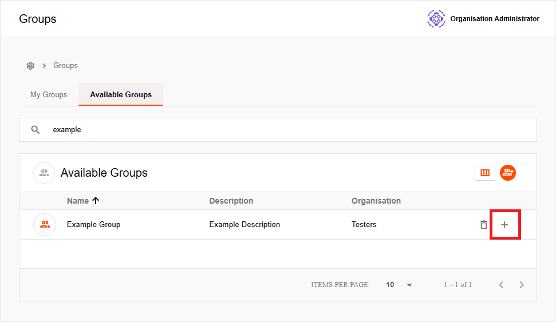Screen dimensions: 556x322
Task: Join Example Group with plus icon
Action: click(x=504, y=225)
